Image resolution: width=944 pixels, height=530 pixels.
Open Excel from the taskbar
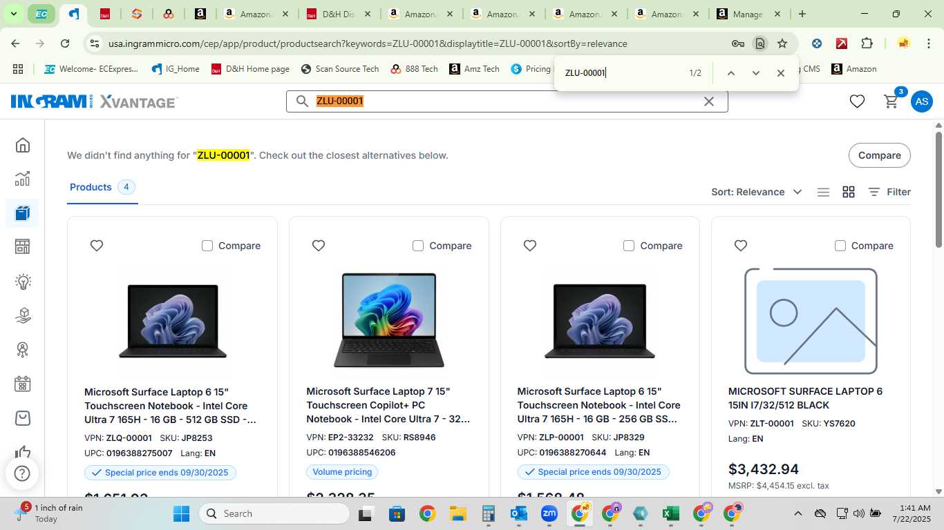pyautogui.click(x=670, y=513)
